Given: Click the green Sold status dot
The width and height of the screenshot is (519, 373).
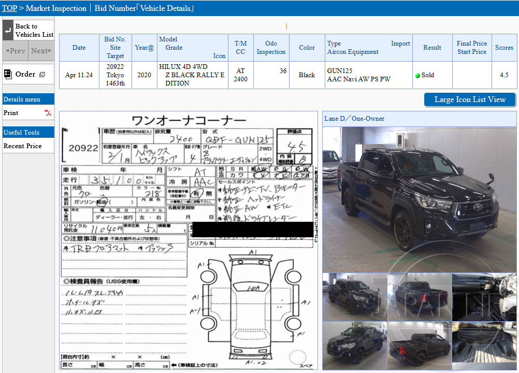Looking at the screenshot, I should pos(417,75).
